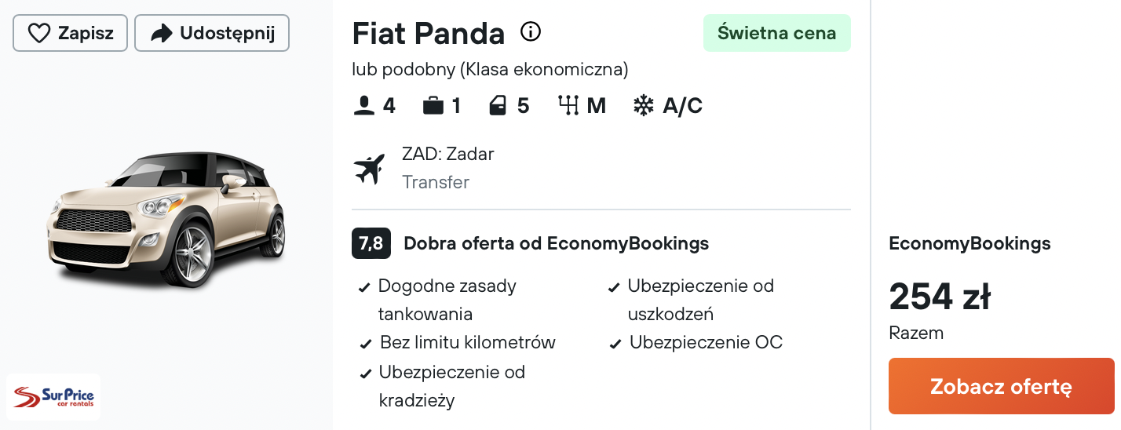Click the 254 zł price

pos(940,297)
